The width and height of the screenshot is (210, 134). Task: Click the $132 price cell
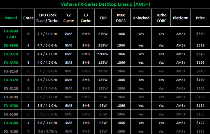[200, 106]
